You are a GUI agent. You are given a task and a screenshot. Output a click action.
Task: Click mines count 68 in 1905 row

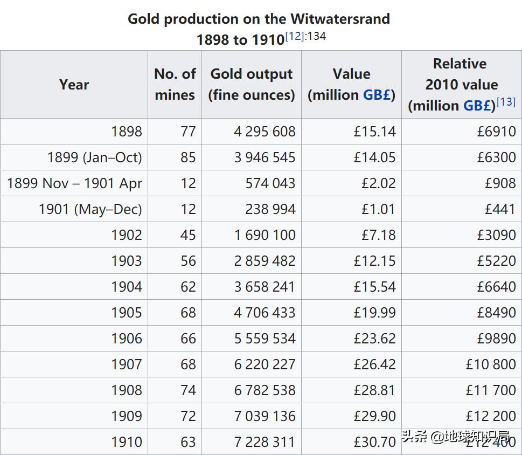188,313
